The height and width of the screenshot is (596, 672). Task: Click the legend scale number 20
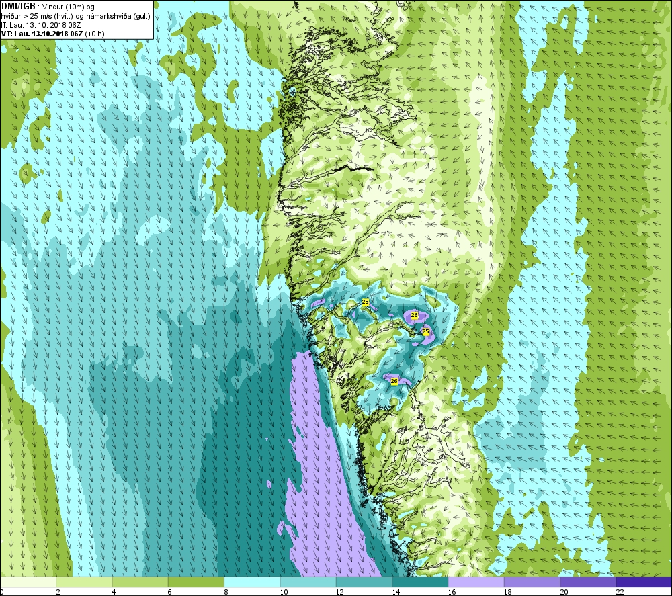click(564, 592)
